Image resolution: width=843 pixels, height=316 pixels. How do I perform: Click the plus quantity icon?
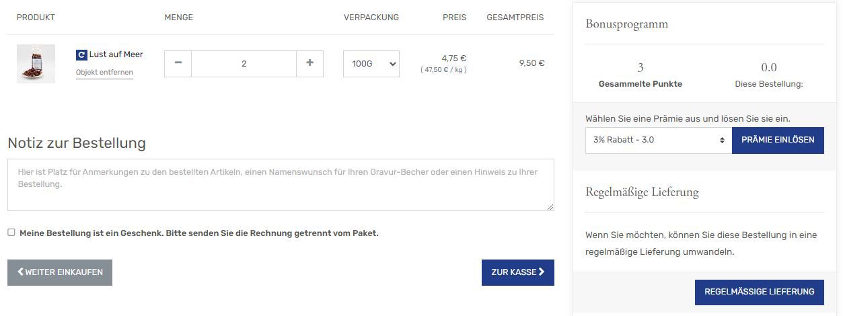pyautogui.click(x=309, y=63)
